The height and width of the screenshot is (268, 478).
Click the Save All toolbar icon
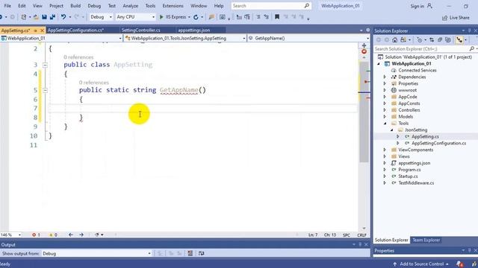tap(52, 17)
